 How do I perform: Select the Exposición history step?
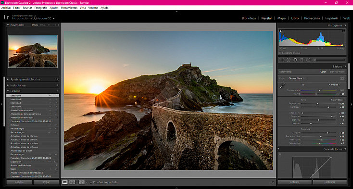33,162
